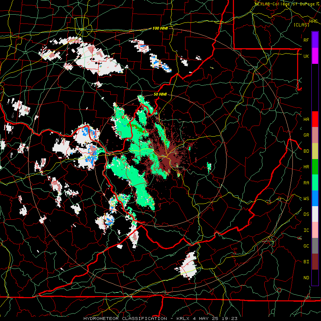Click the WS legend label
Screen dimensions: 321x321
[306, 199]
